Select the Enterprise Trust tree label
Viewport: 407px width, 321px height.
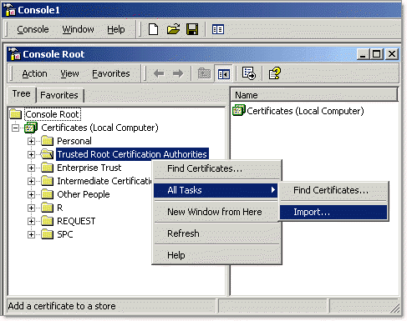[x=89, y=168]
